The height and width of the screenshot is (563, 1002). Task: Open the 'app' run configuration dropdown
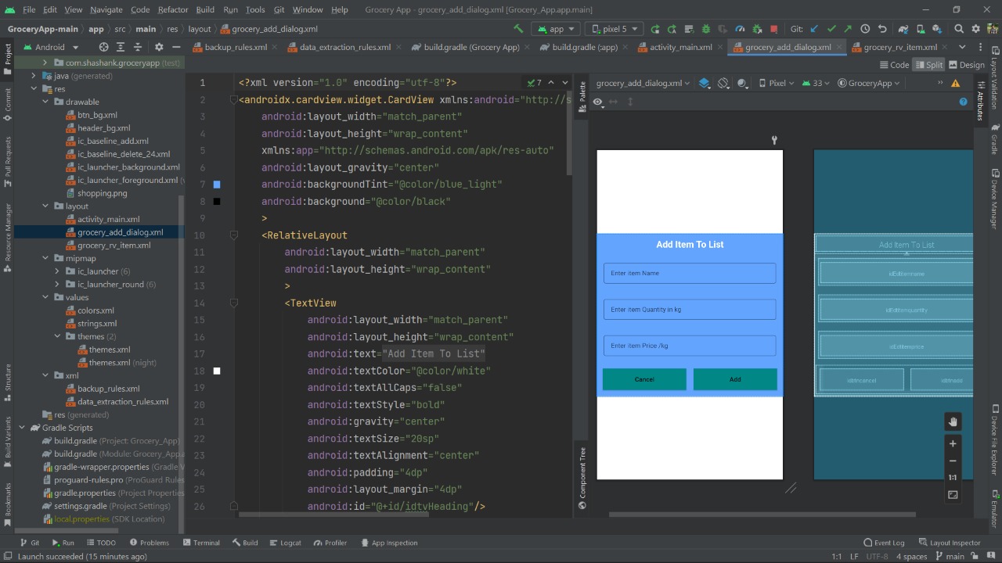point(556,28)
